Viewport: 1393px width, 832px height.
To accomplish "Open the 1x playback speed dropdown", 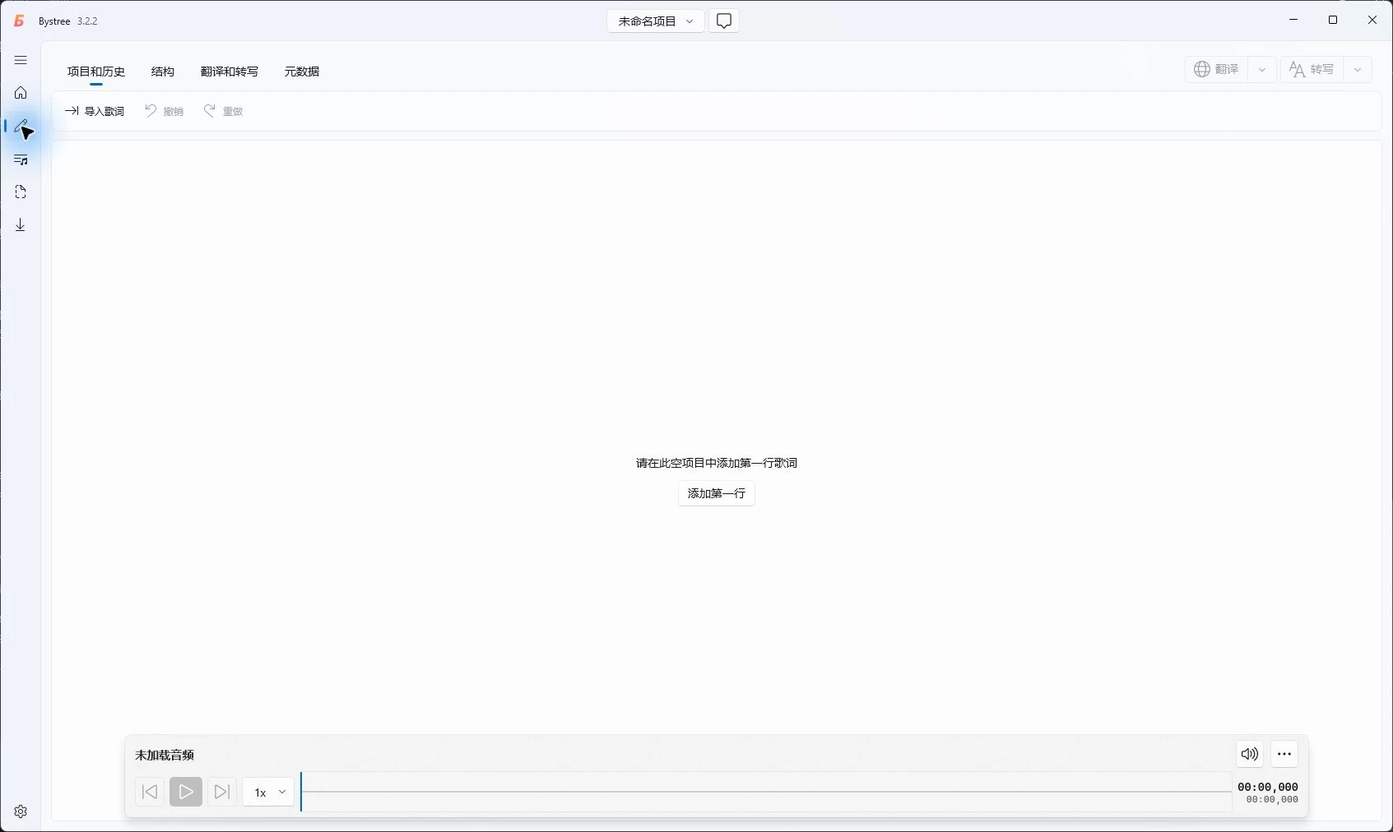I will [x=268, y=792].
